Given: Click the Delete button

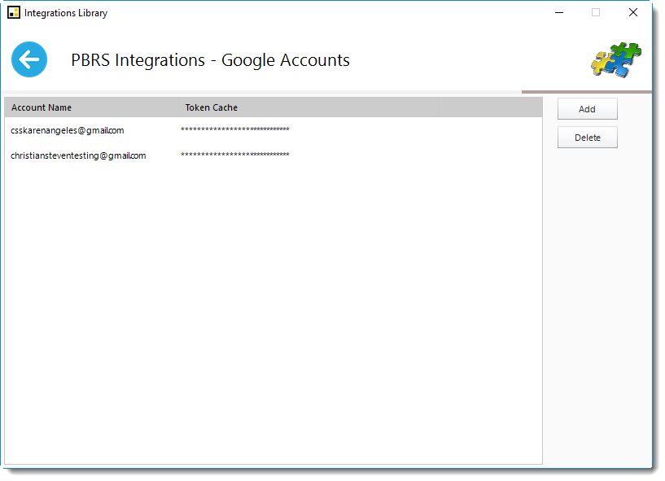Looking at the screenshot, I should click(587, 138).
